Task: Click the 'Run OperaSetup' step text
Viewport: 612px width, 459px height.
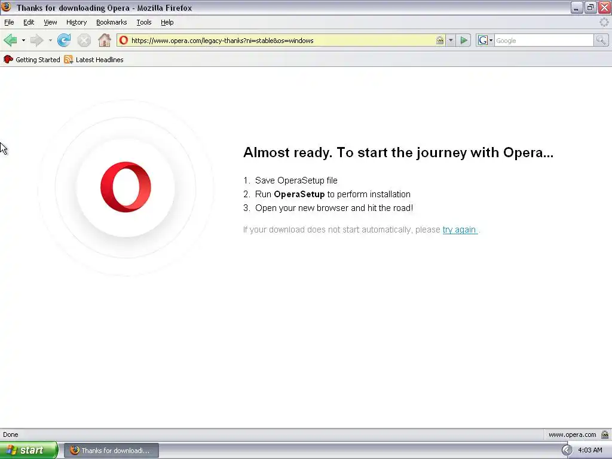Action: pos(332,194)
